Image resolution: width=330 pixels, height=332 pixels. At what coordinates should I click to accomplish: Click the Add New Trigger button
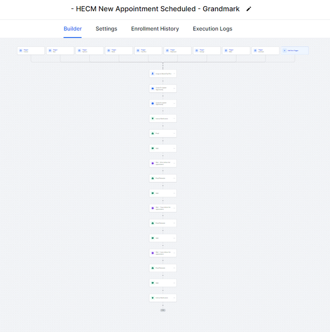pyautogui.click(x=295, y=51)
